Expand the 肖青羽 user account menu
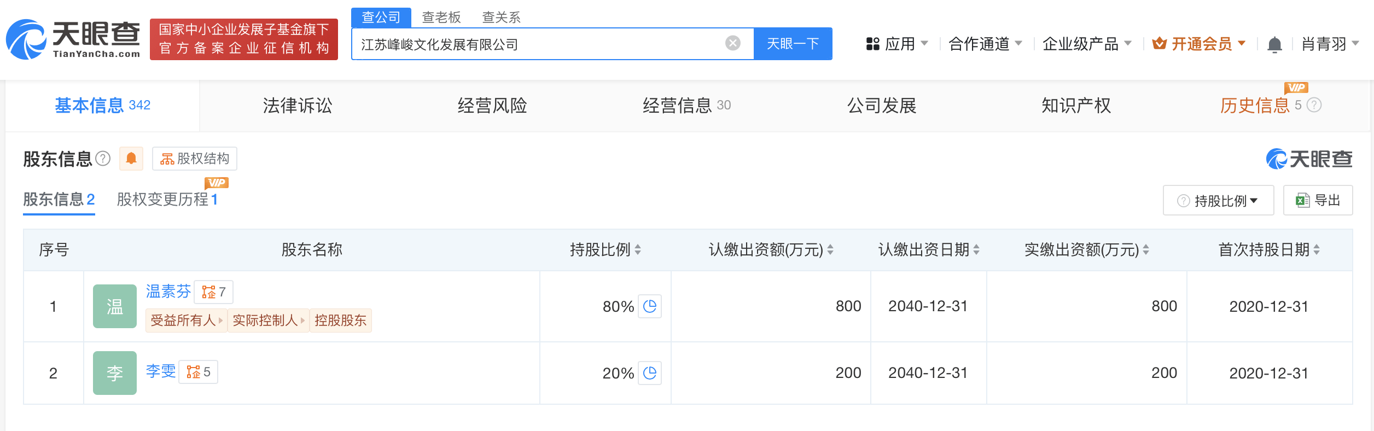This screenshot has width=1374, height=431. click(x=1330, y=44)
